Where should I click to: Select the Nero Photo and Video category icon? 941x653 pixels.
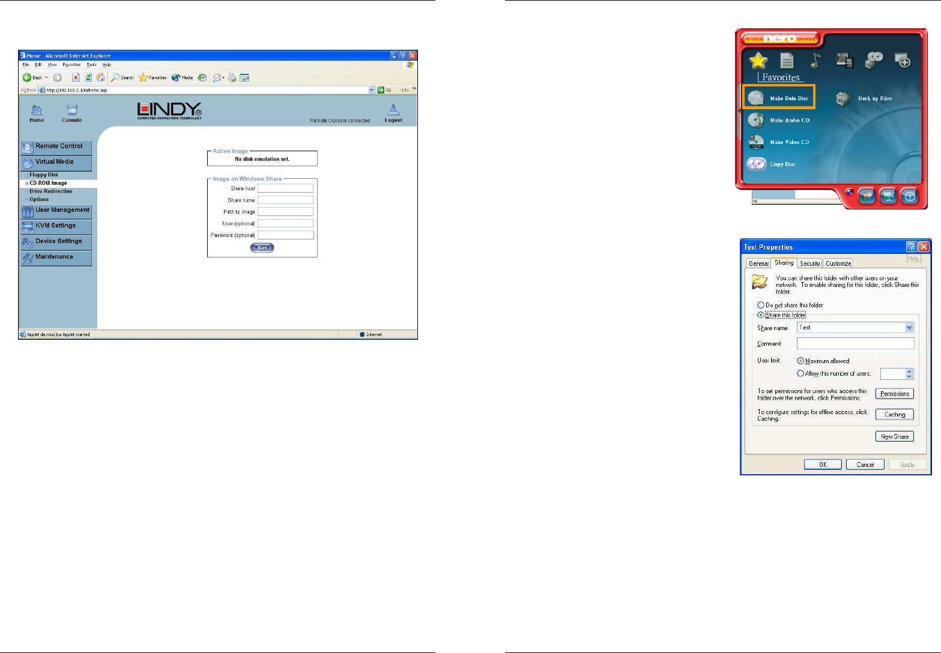click(845, 60)
